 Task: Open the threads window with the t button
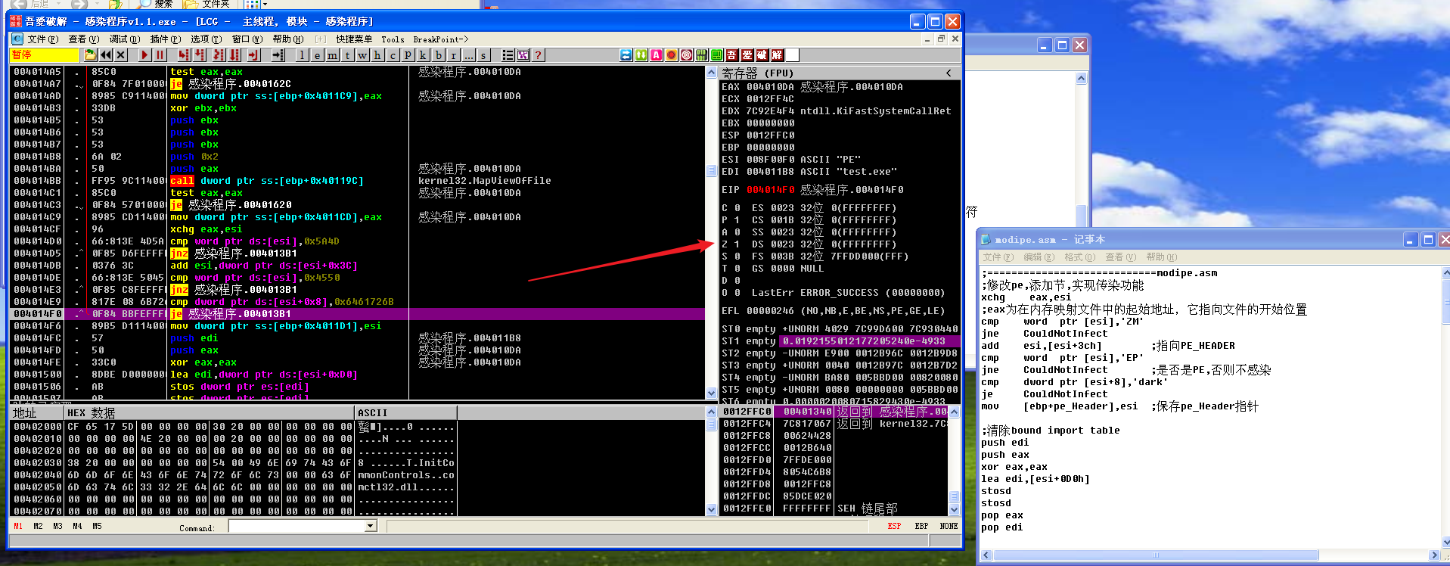[347, 55]
